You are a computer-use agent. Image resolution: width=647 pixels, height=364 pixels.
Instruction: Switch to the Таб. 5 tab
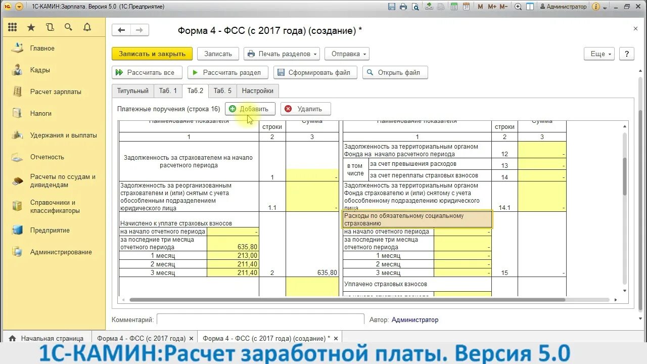[222, 91]
